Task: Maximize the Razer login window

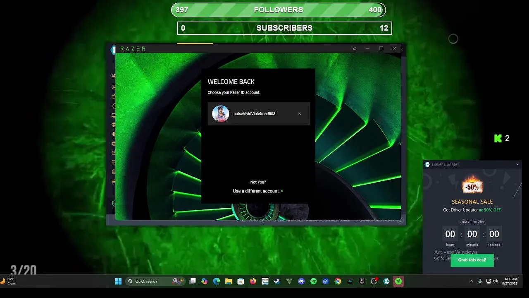Action: click(381, 48)
